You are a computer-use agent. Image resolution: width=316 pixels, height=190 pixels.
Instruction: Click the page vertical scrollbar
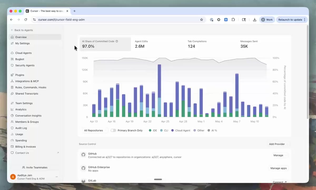point(308,72)
